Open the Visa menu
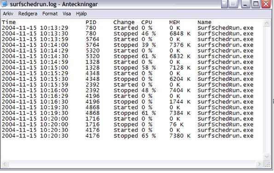This screenshot has height=173, width=274. click(x=67, y=14)
